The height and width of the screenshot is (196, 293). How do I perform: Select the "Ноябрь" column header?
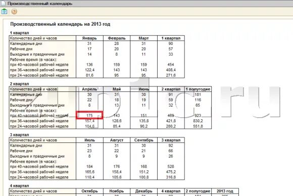[117, 191]
